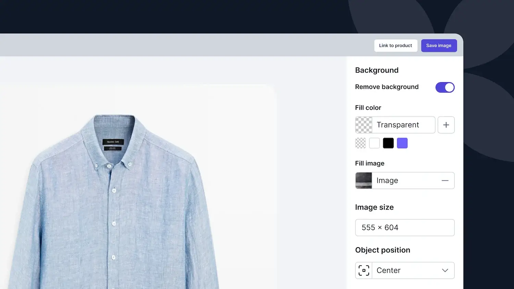
Task: Click the Save image button
Action: click(439, 46)
